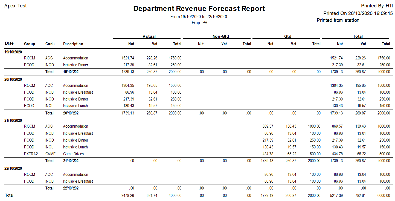This screenshot has height=201, width=395.
Task: Select "Inclusive Dinner" in the 21/10/2020 section
Action: click(x=76, y=140)
